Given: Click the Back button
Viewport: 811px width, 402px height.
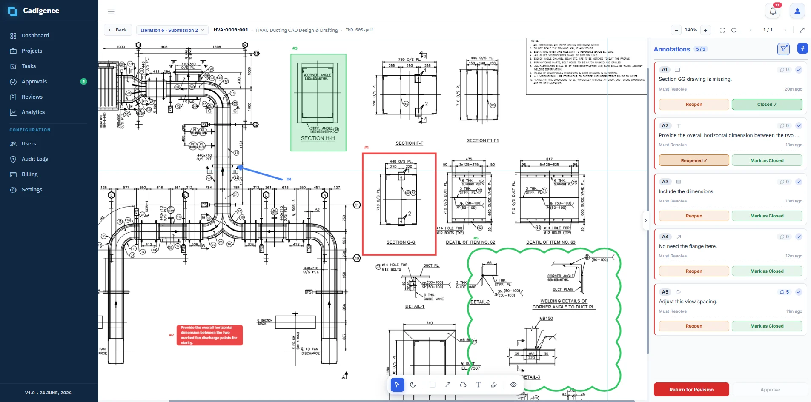Looking at the screenshot, I should point(118,30).
